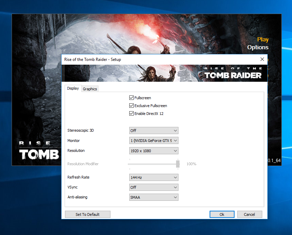Image resolution: width=292 pixels, height=235 pixels.
Task: Click the "Monitor" label text
Action: tap(74, 141)
